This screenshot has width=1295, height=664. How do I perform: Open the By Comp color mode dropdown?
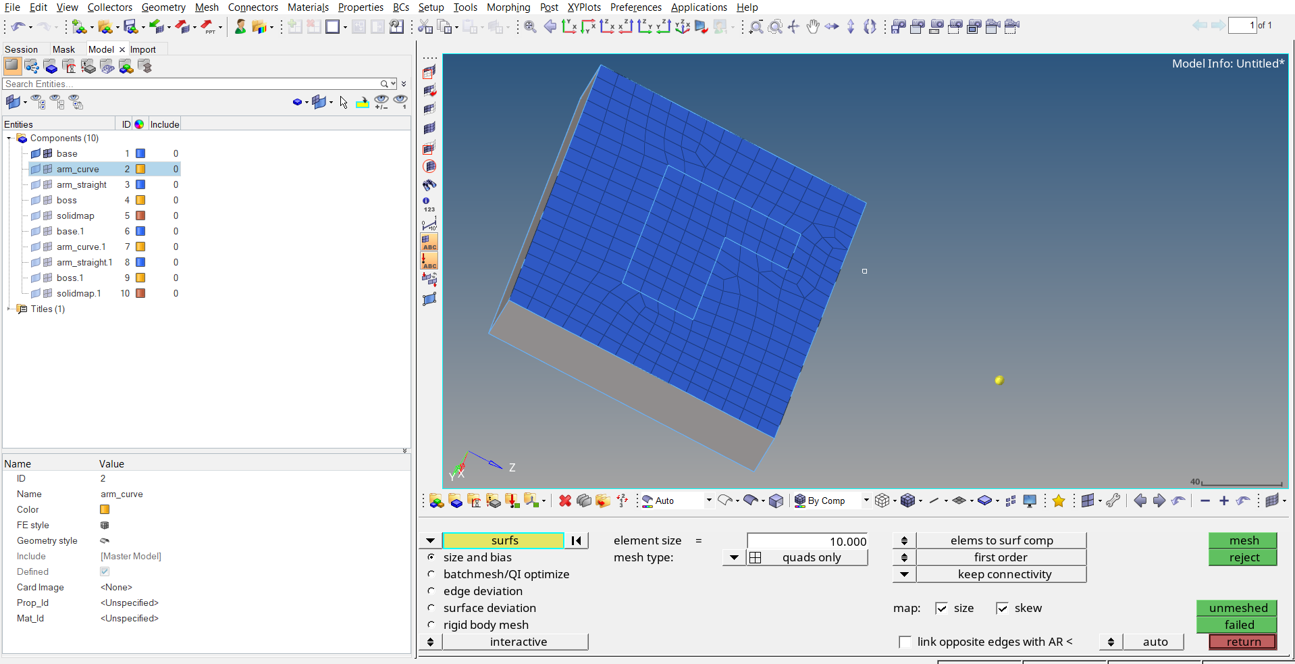coord(866,501)
